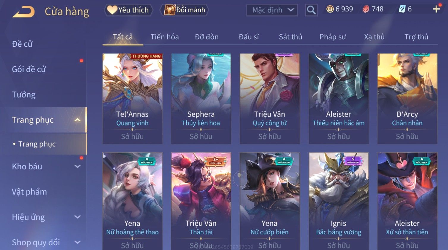Tap the plus icon to add currency

pyautogui.click(x=436, y=9)
